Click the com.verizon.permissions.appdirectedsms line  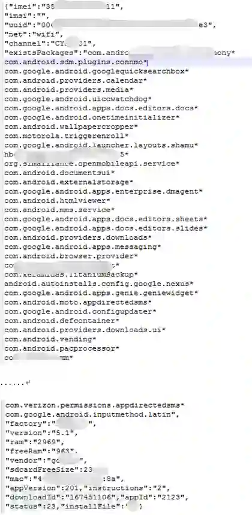tap(95, 405)
